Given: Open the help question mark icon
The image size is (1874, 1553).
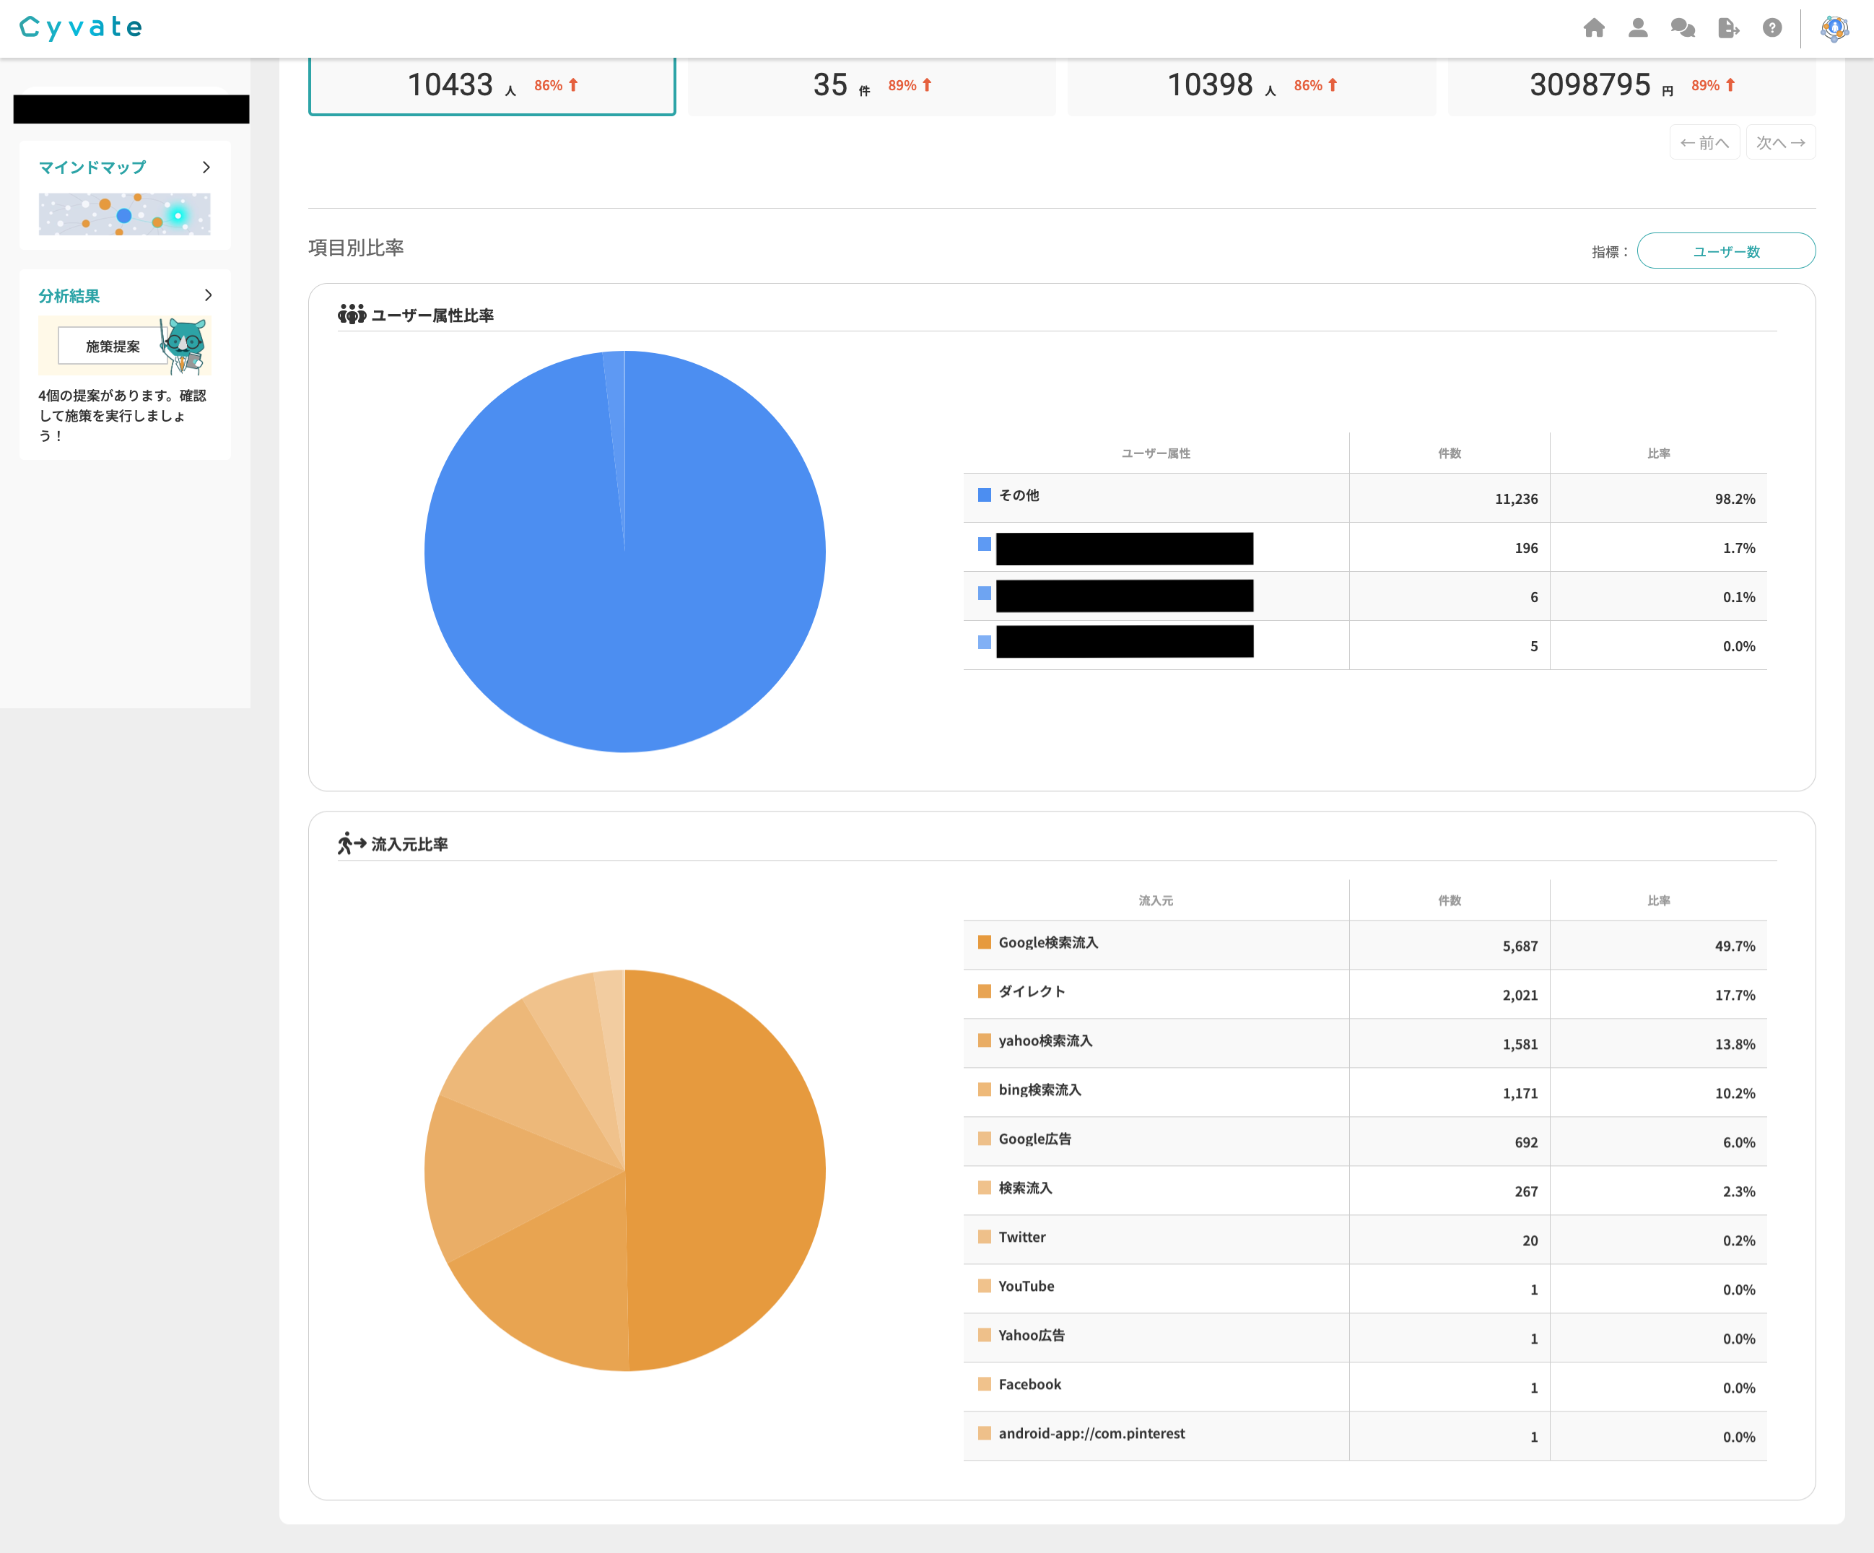Looking at the screenshot, I should [x=1772, y=27].
